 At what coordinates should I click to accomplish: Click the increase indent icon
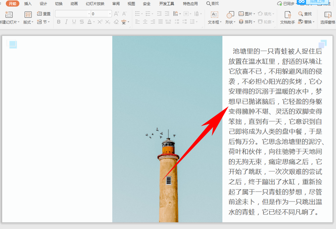(167, 14)
